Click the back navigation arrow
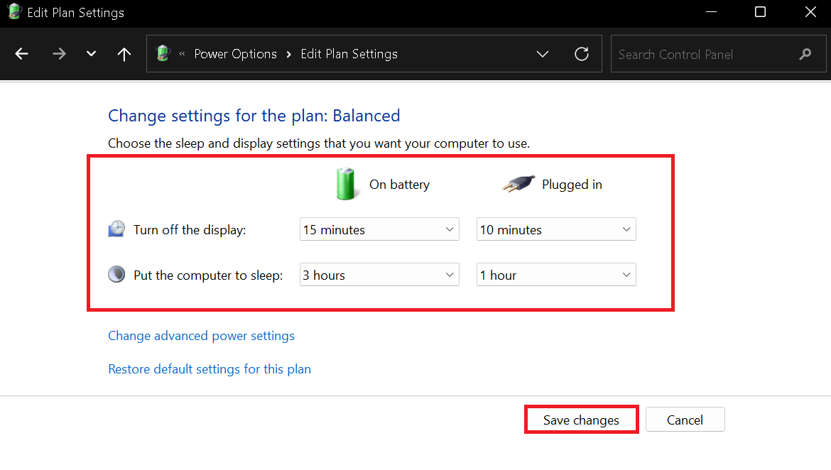The image size is (831, 470). coord(21,53)
